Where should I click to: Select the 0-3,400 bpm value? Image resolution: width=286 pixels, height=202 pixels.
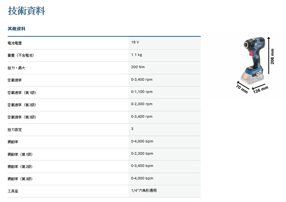click(x=142, y=166)
